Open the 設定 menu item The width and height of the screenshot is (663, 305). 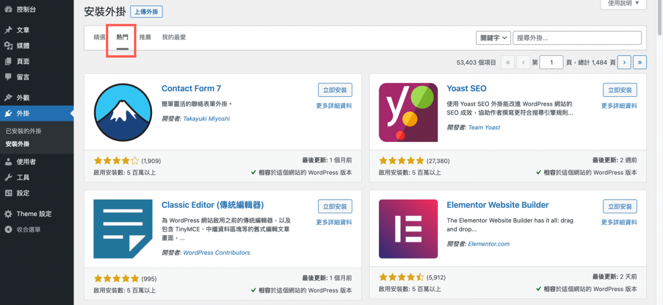click(x=36, y=193)
